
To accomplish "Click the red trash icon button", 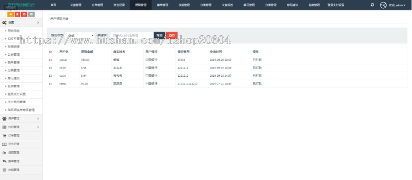I will (17, 14).
